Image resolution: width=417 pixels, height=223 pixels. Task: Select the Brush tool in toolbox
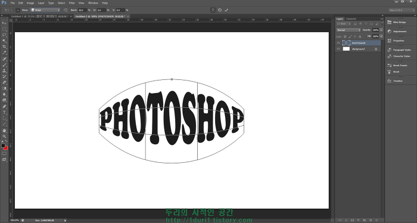pyautogui.click(x=4, y=65)
